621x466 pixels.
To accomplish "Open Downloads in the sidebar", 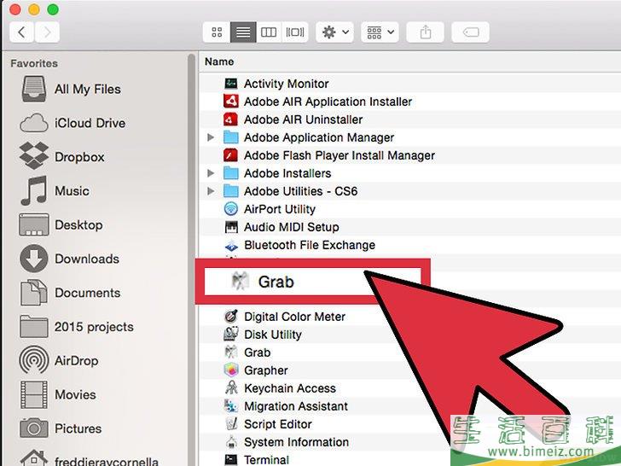I will pos(70,259).
